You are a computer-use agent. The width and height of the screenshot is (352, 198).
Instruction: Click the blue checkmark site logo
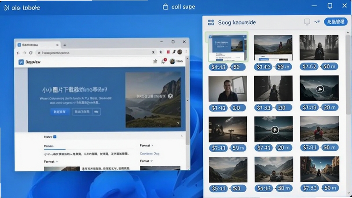[21, 62]
